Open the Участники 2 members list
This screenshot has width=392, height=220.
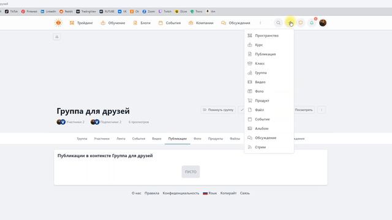coord(70,122)
